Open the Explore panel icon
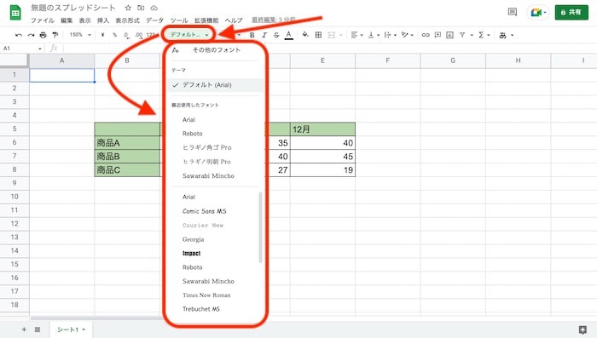 583,329
